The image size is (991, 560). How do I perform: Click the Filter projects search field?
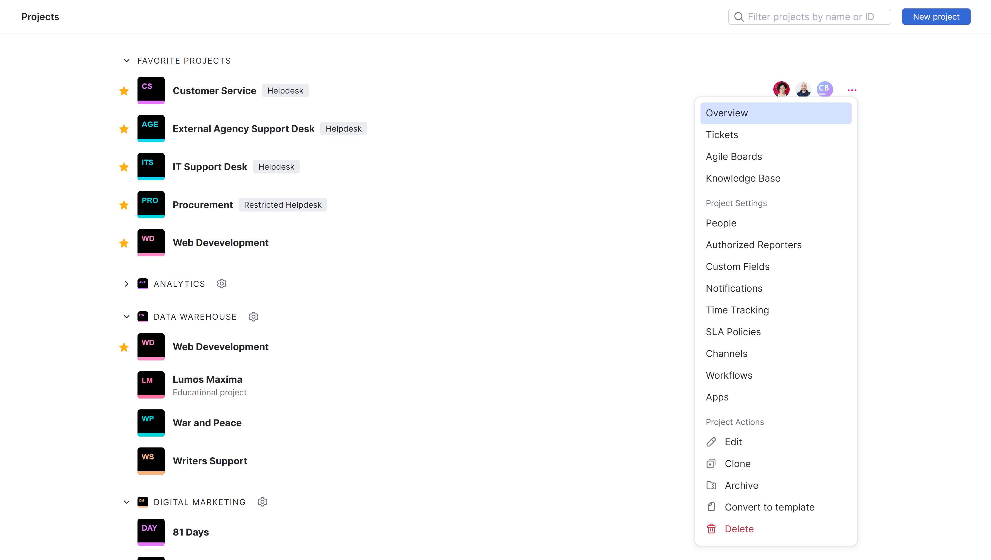tap(809, 17)
